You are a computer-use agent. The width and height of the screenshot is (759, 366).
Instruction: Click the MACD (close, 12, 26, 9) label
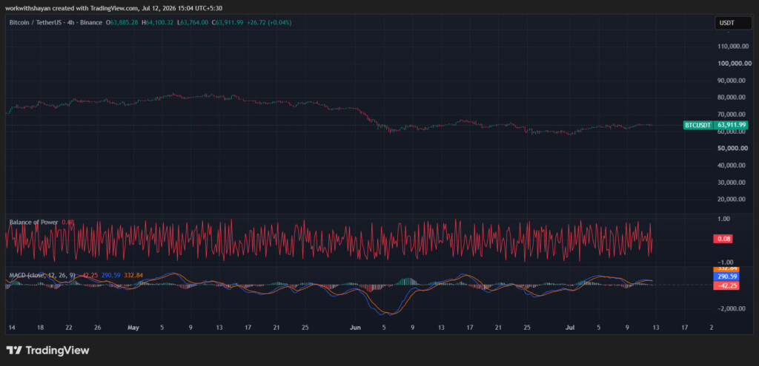point(42,275)
